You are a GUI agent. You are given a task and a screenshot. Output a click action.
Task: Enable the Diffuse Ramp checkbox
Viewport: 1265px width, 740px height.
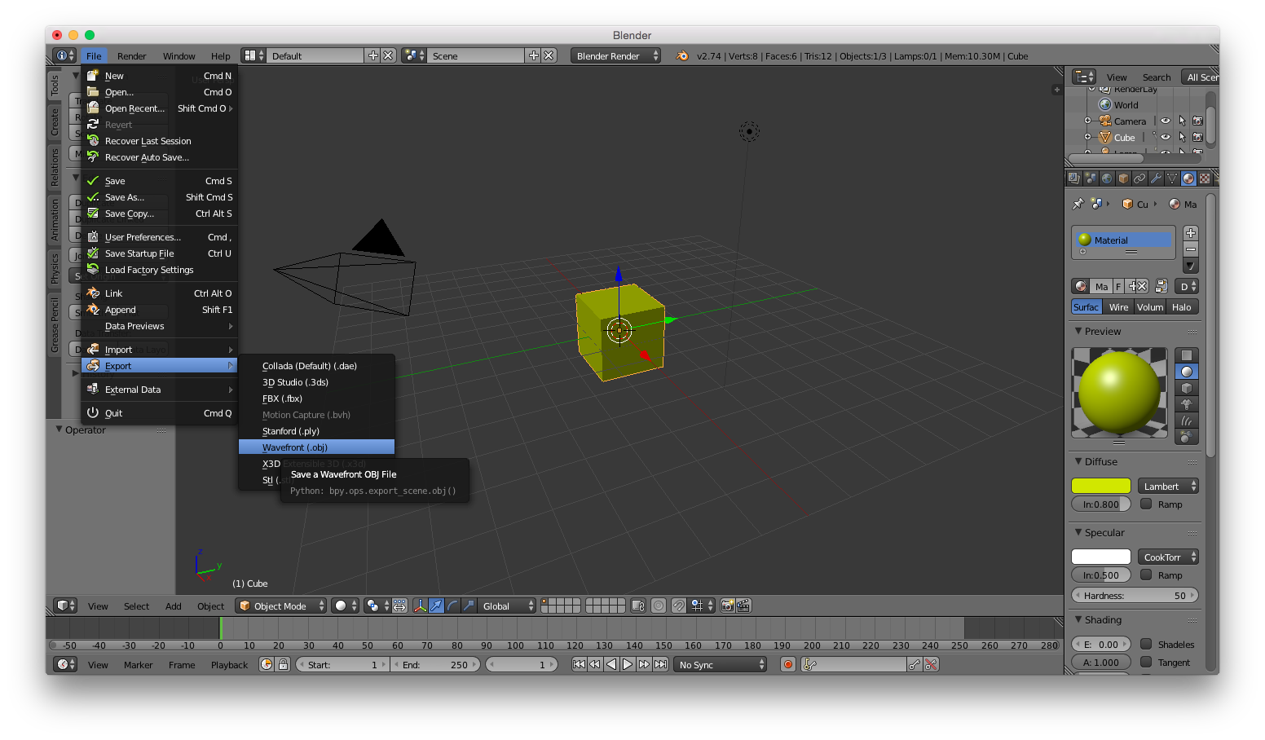[1146, 504]
